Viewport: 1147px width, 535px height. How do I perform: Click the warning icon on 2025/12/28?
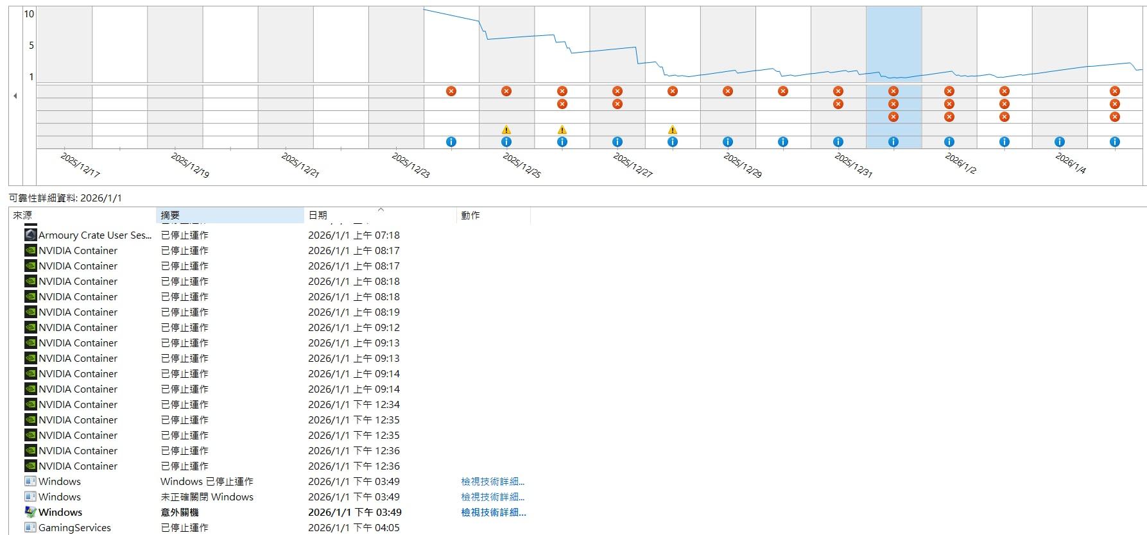(672, 130)
